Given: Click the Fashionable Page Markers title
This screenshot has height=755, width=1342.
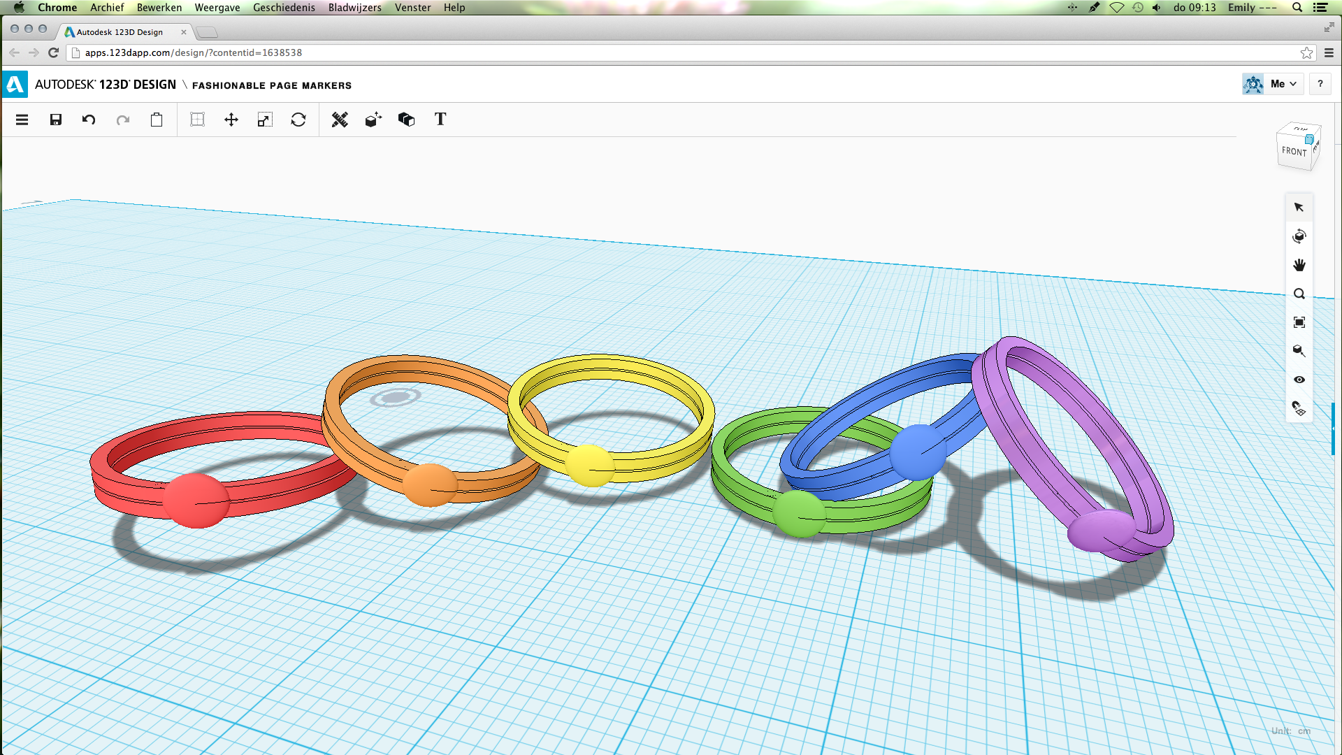Looking at the screenshot, I should click(x=272, y=85).
